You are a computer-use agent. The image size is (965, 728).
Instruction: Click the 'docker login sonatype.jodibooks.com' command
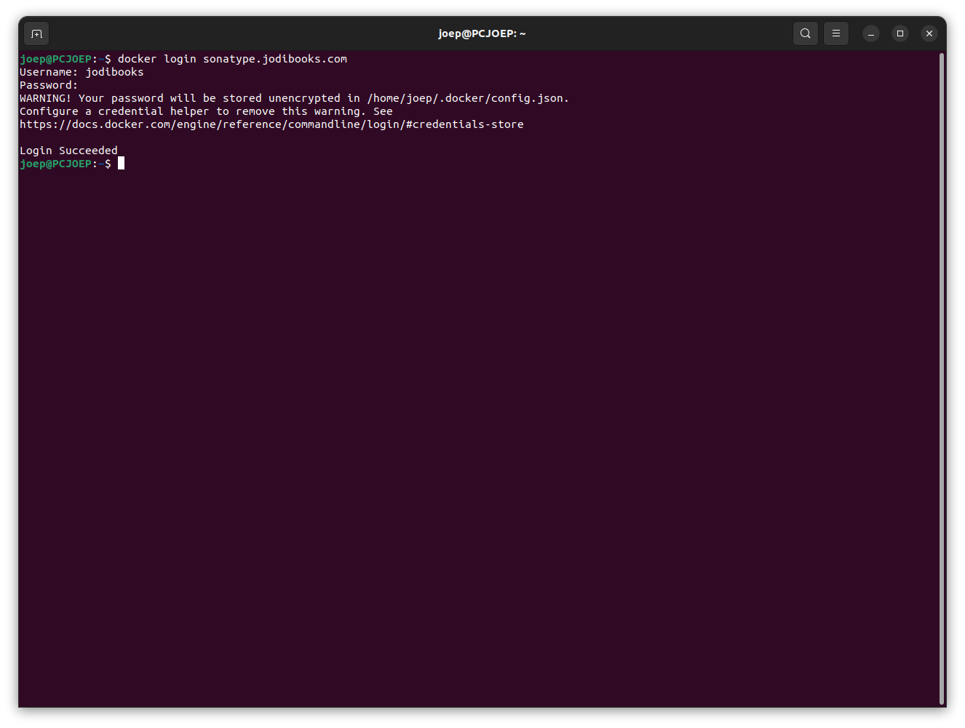(x=232, y=59)
